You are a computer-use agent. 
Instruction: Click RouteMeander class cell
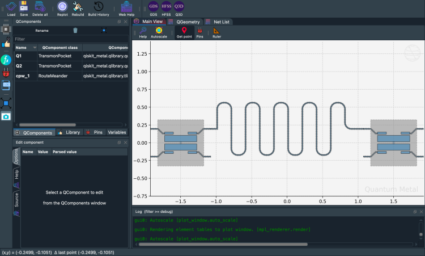(x=59, y=76)
